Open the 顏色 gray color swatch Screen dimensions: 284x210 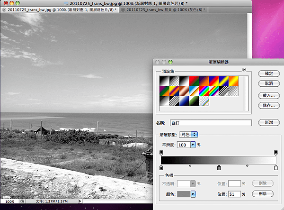(184, 194)
